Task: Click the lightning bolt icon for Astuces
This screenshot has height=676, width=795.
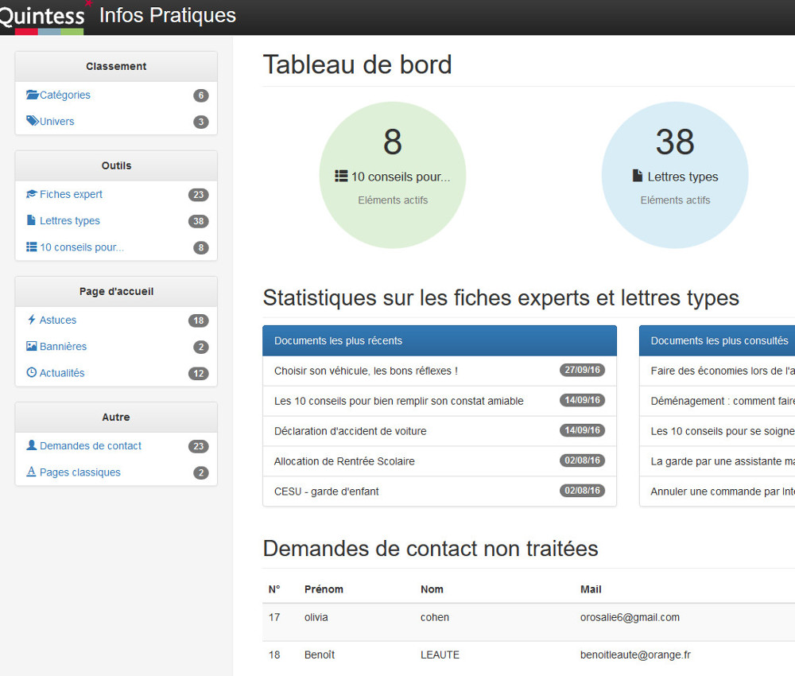Action: coord(32,320)
